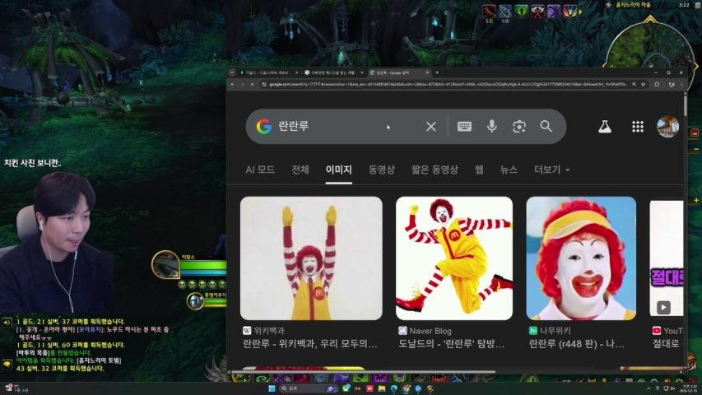Start voice search with the microphone icon

tap(491, 127)
